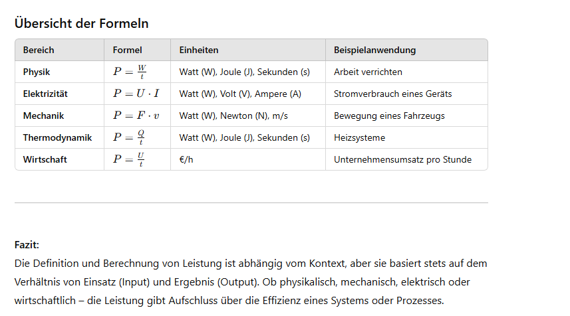Click the "Elektrizität" row label
The height and width of the screenshot is (316, 570).
pos(45,94)
